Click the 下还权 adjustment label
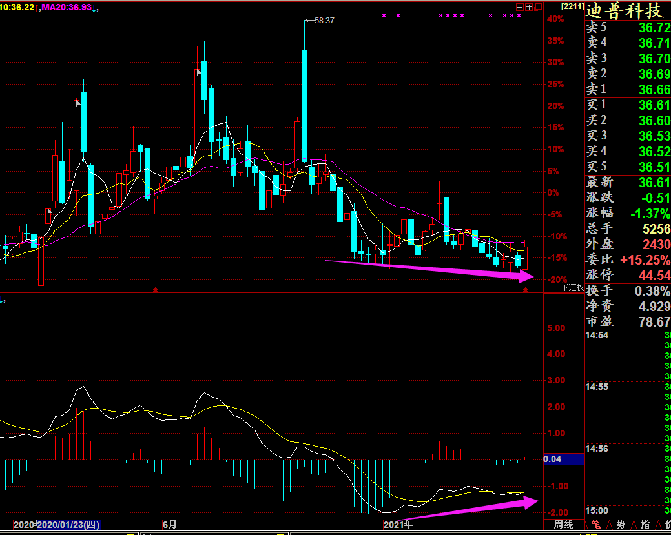Viewport: 671px width, 535px height. (x=573, y=288)
